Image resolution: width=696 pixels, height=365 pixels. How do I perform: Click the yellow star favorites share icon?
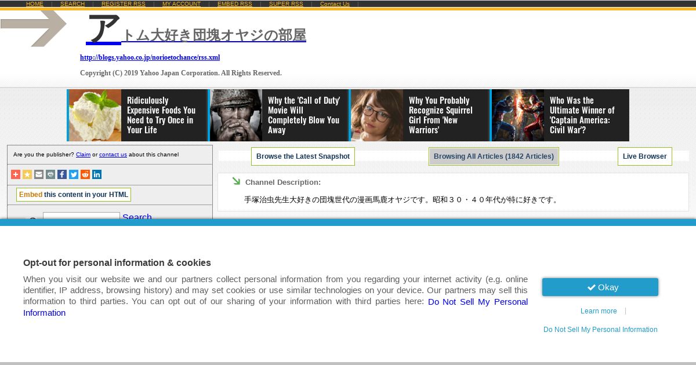(x=27, y=174)
